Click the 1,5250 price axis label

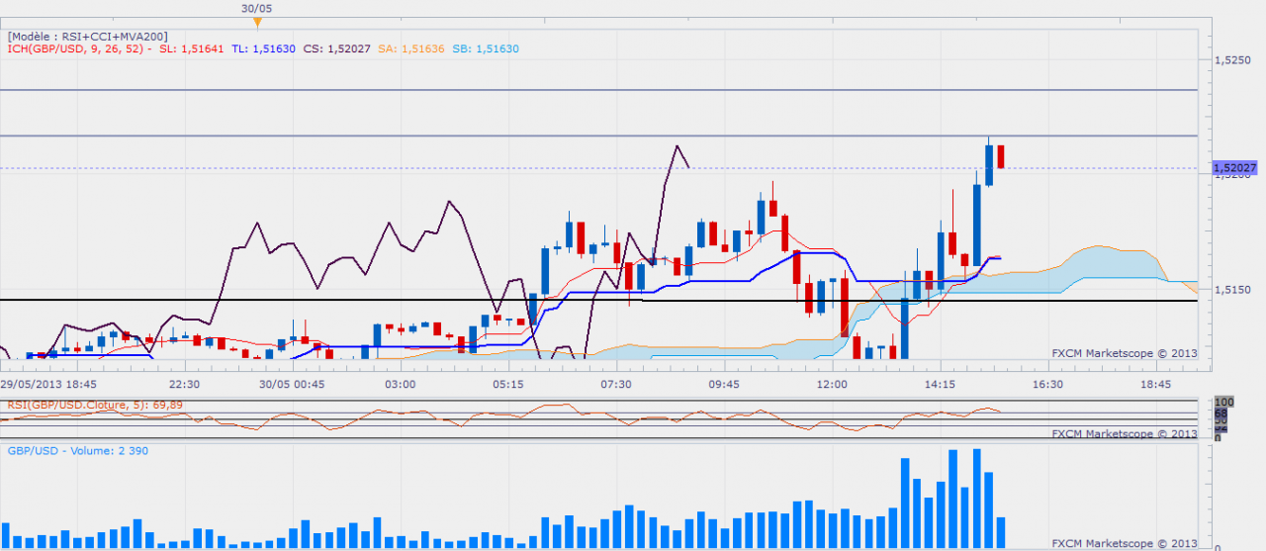(1233, 61)
